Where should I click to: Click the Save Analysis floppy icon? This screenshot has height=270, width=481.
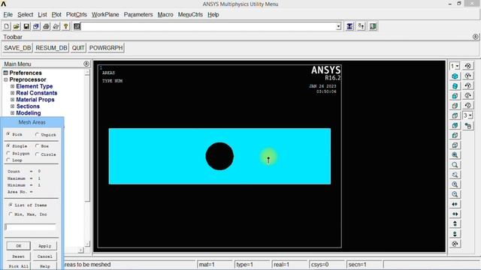coord(26,27)
